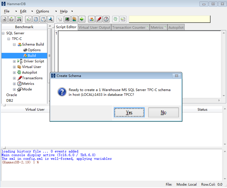Click the Options gear tree icon
The width and height of the screenshot is (227, 188).
[25, 50]
